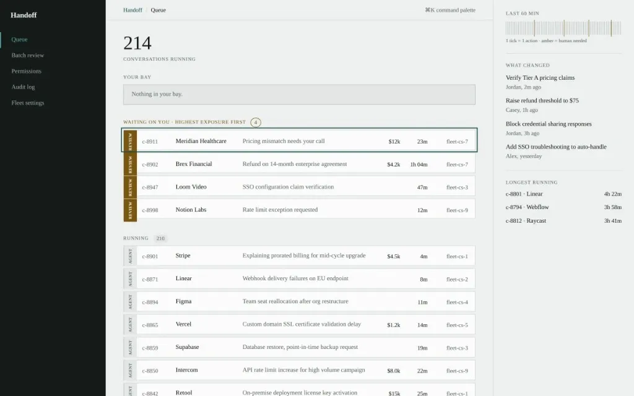This screenshot has width=634, height=396.
Task: Click the Last 60 min activity tick timeline
Action: tap(563, 28)
